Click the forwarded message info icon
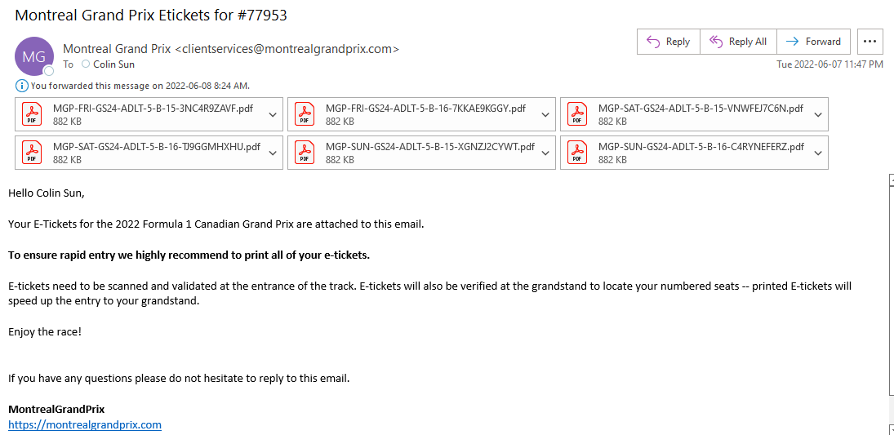 click(22, 86)
